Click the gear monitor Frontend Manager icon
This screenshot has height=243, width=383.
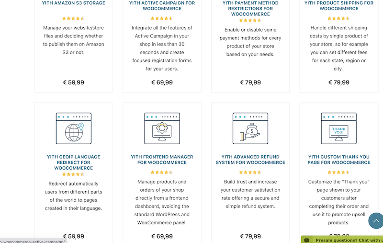point(162,128)
